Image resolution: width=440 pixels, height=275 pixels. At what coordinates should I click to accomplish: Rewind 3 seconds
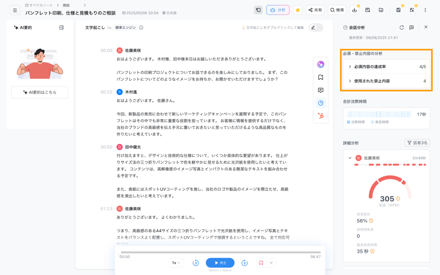[196, 263]
